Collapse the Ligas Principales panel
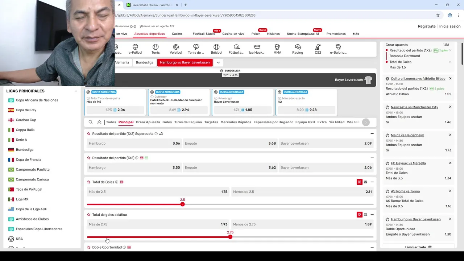 (x=76, y=91)
